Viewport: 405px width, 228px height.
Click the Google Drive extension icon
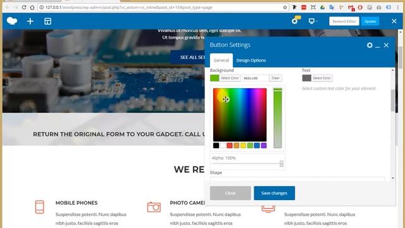322,7
